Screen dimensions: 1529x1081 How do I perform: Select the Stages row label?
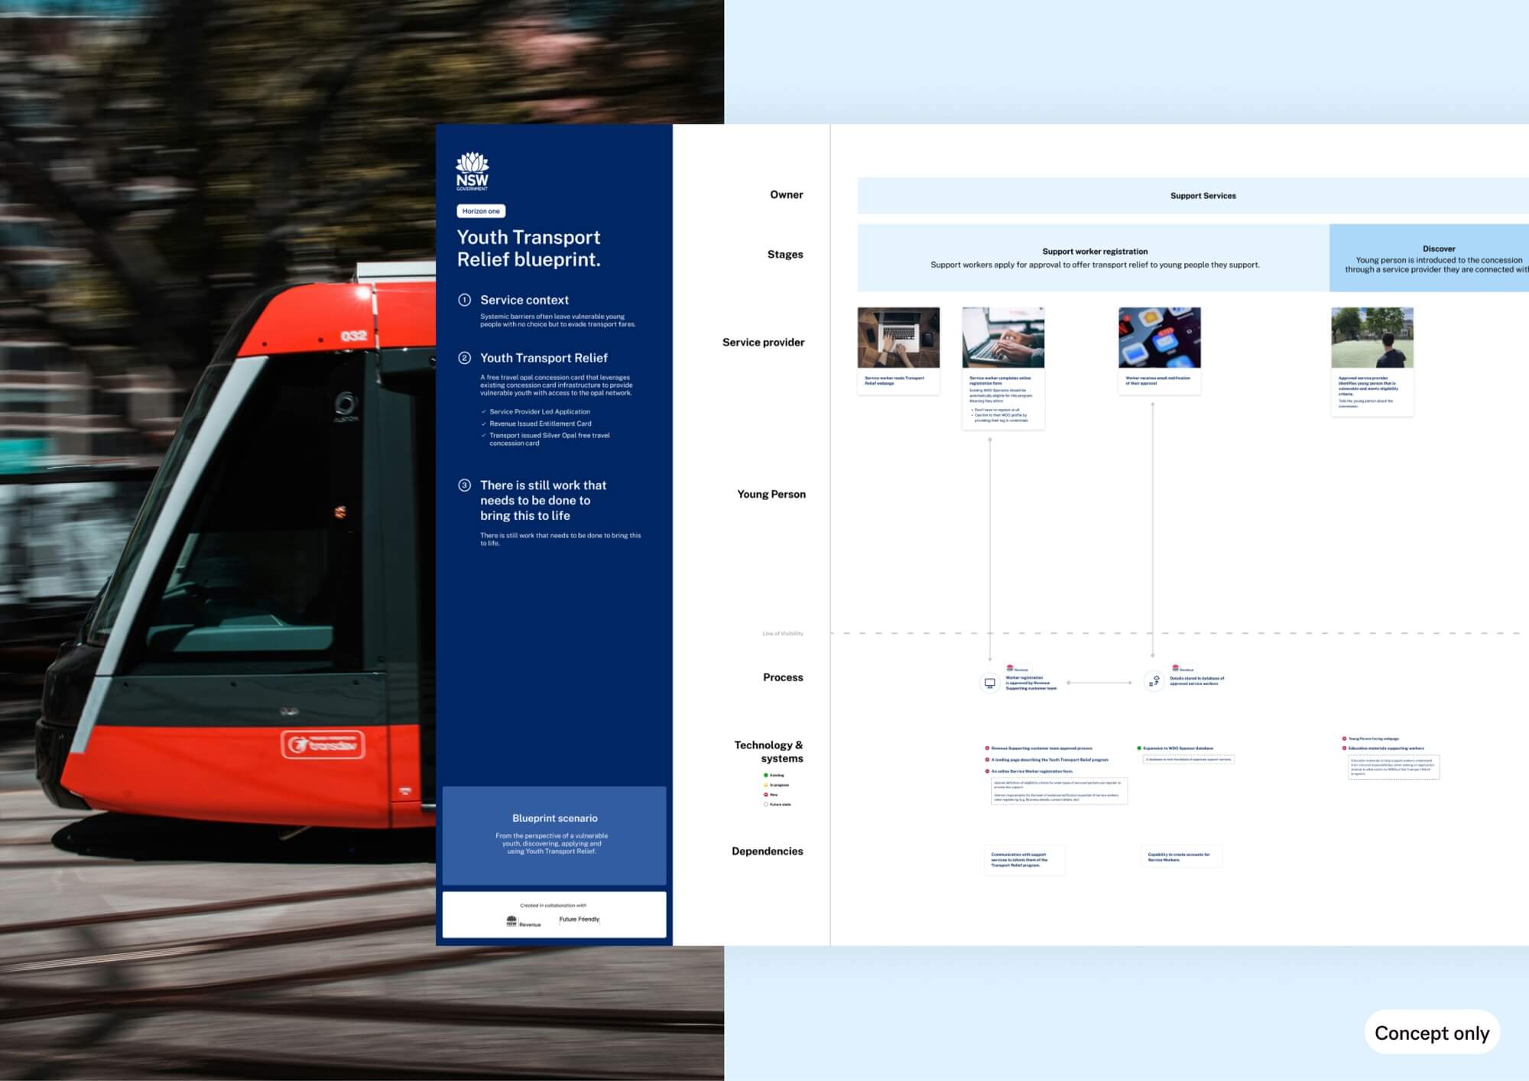tap(785, 255)
